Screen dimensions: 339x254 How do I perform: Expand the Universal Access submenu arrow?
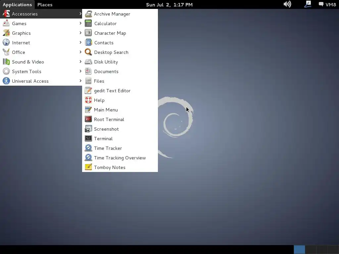tap(80, 81)
